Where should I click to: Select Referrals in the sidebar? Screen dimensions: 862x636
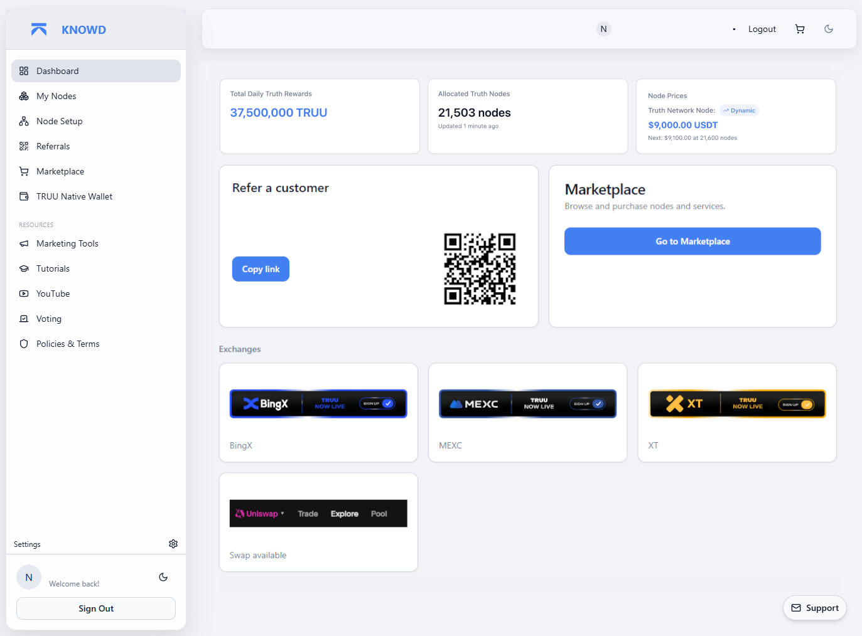click(96, 146)
